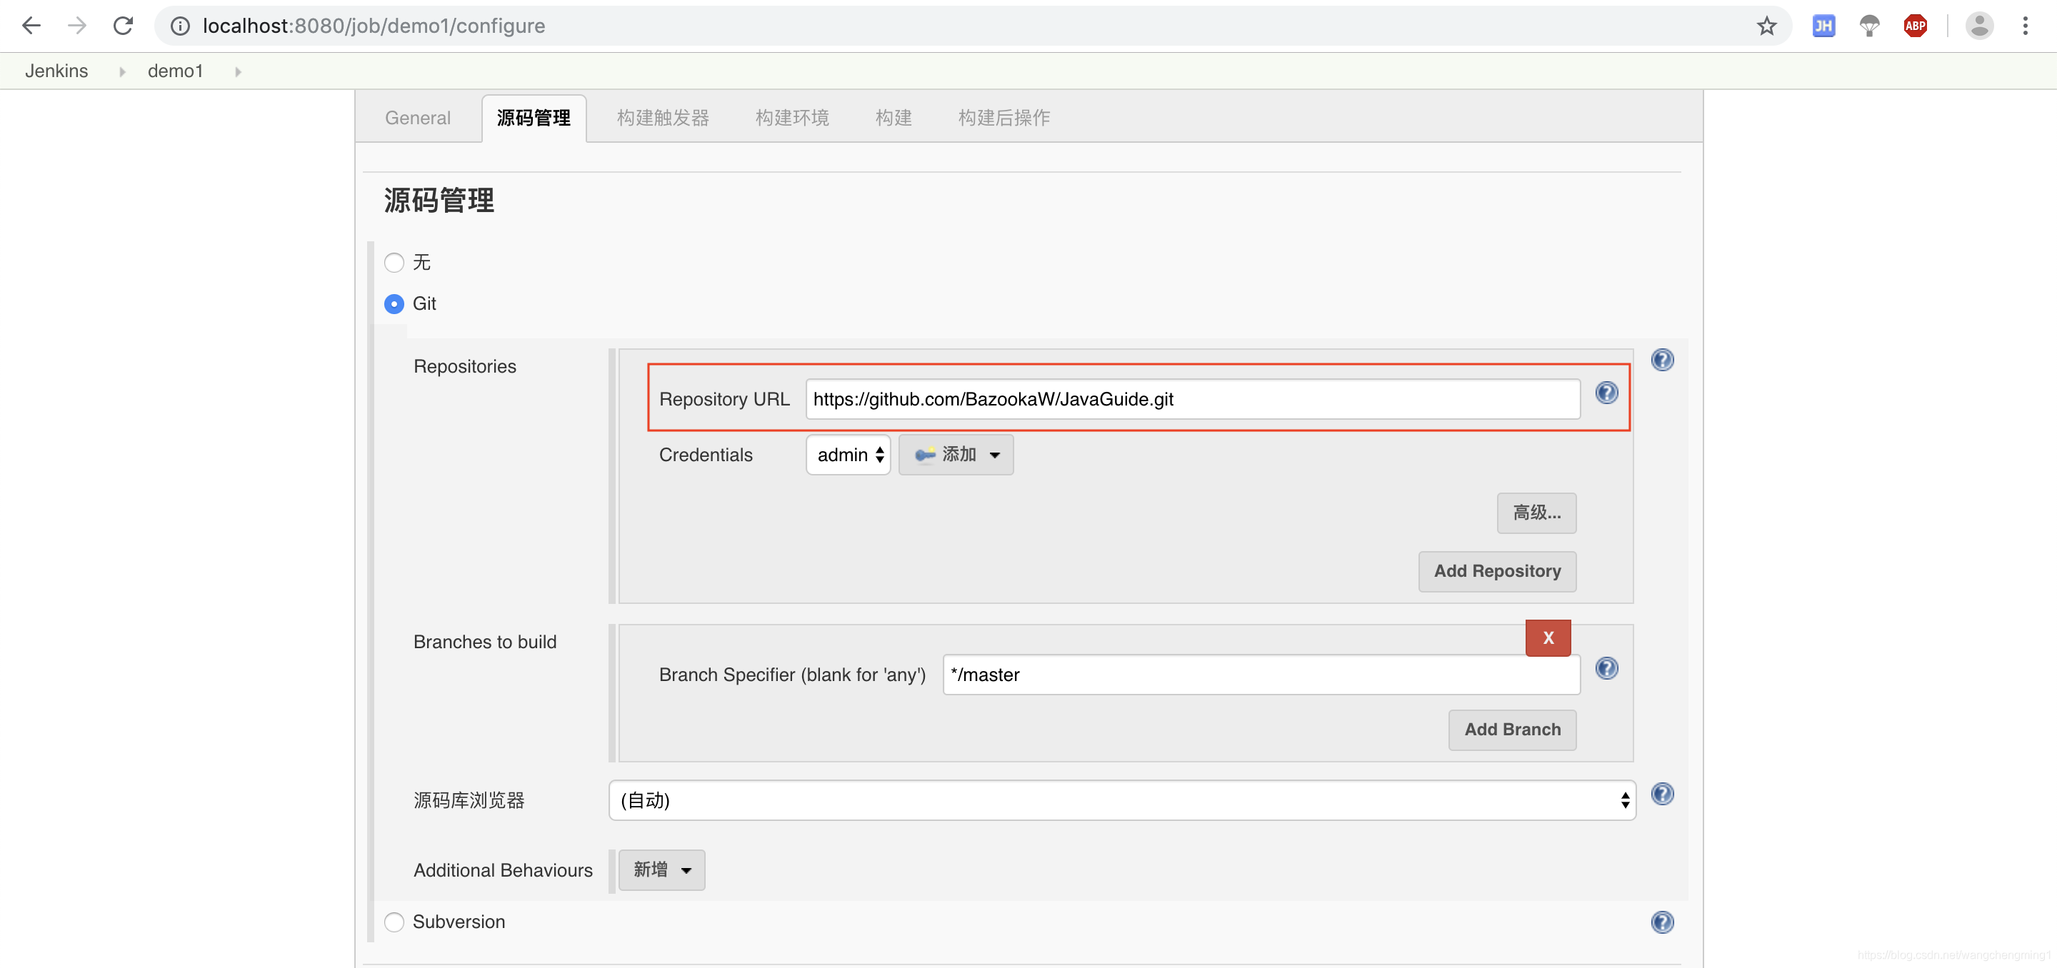Screen dimensions: 2057x968
Task: Click the ABP extension icon
Action: 1915,26
